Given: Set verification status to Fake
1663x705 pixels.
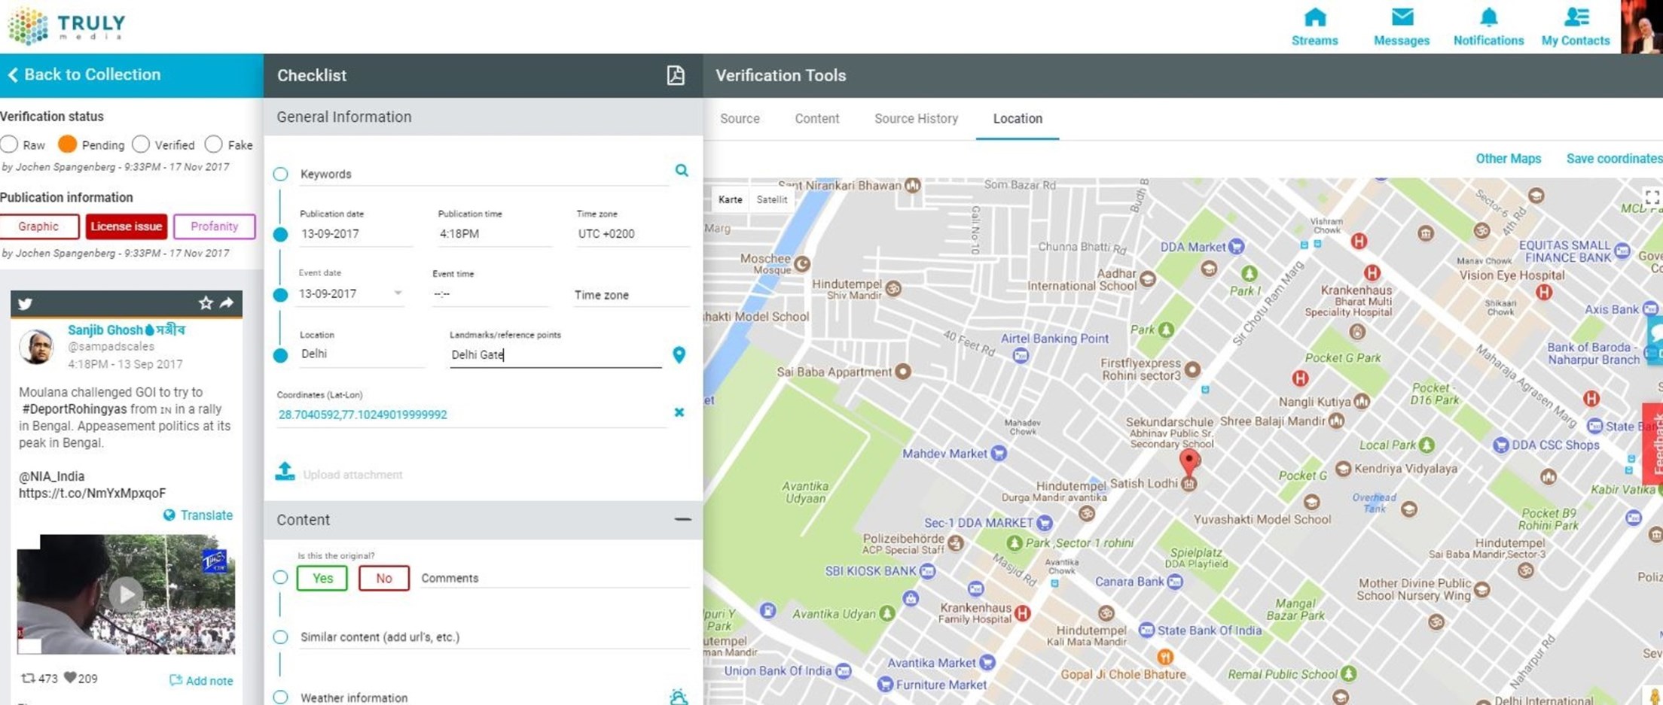Looking at the screenshot, I should click(214, 144).
